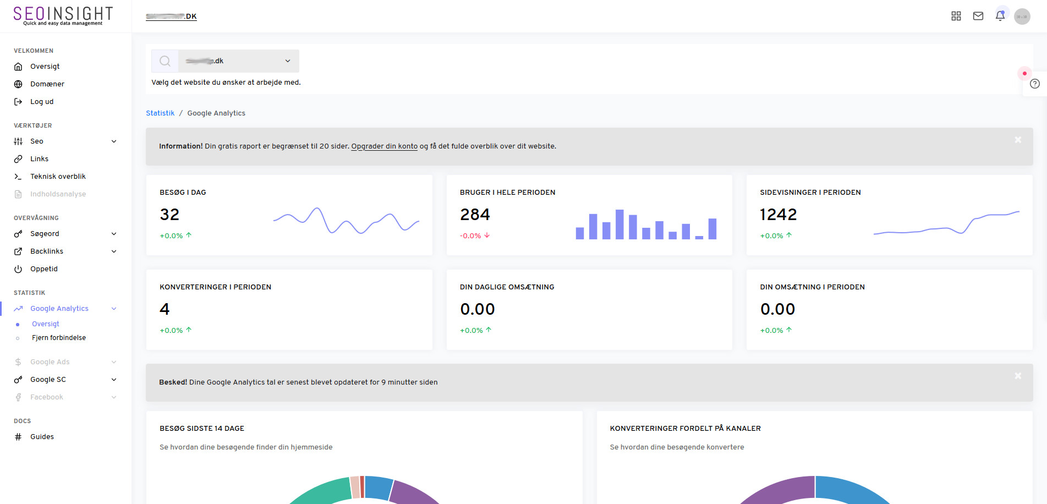Expand the Backlinks chevron
This screenshot has height=504, width=1047.
coord(114,251)
